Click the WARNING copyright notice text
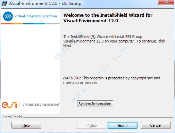The width and height of the screenshot is (175, 133). 111,80
